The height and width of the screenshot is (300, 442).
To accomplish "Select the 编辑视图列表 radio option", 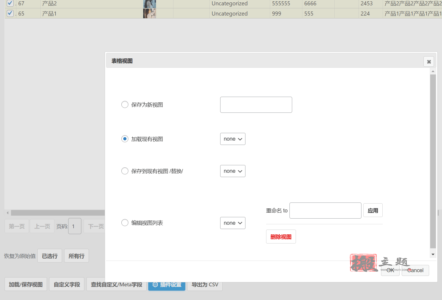I will [125, 223].
